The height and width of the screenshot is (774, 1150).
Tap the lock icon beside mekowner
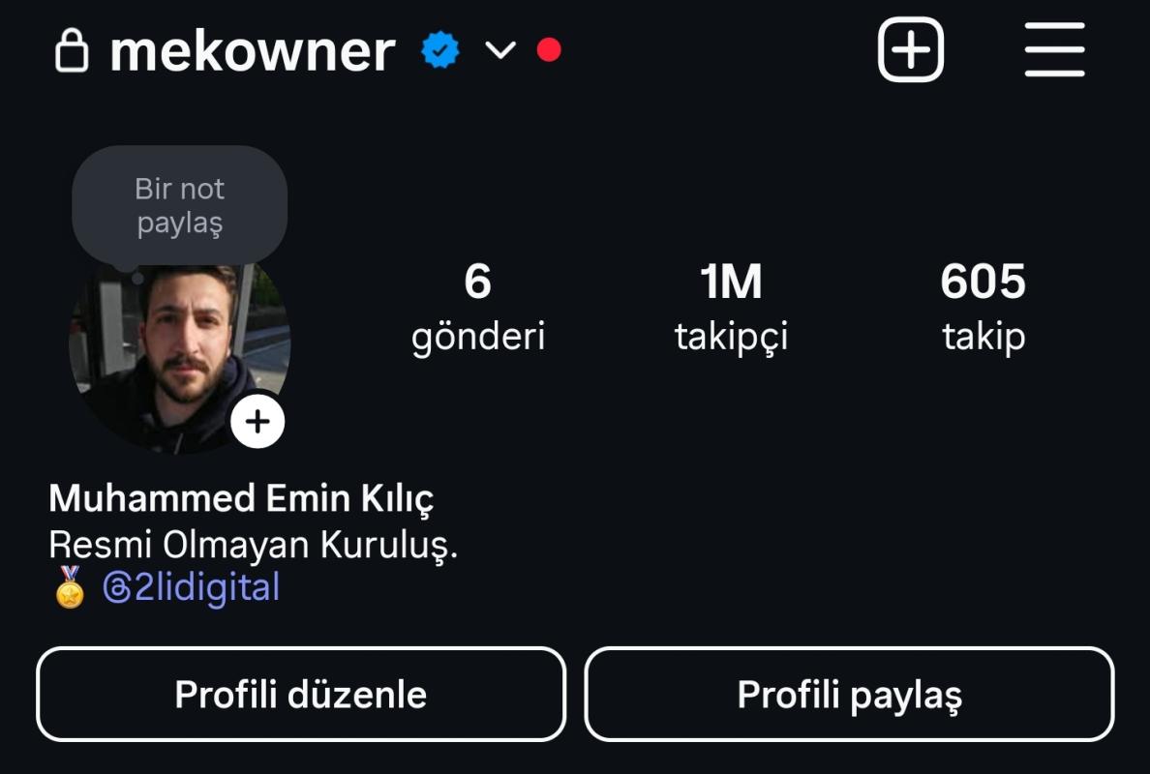click(72, 50)
